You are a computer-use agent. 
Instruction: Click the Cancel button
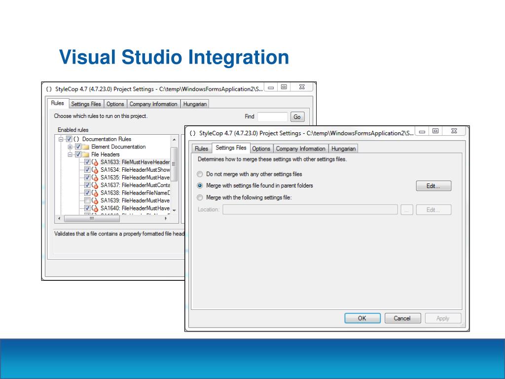[402, 318]
